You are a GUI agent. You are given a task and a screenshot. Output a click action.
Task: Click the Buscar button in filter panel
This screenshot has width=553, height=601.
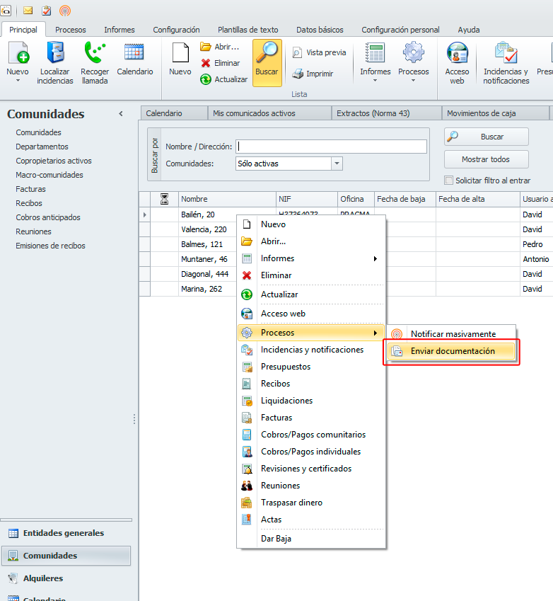click(x=487, y=137)
